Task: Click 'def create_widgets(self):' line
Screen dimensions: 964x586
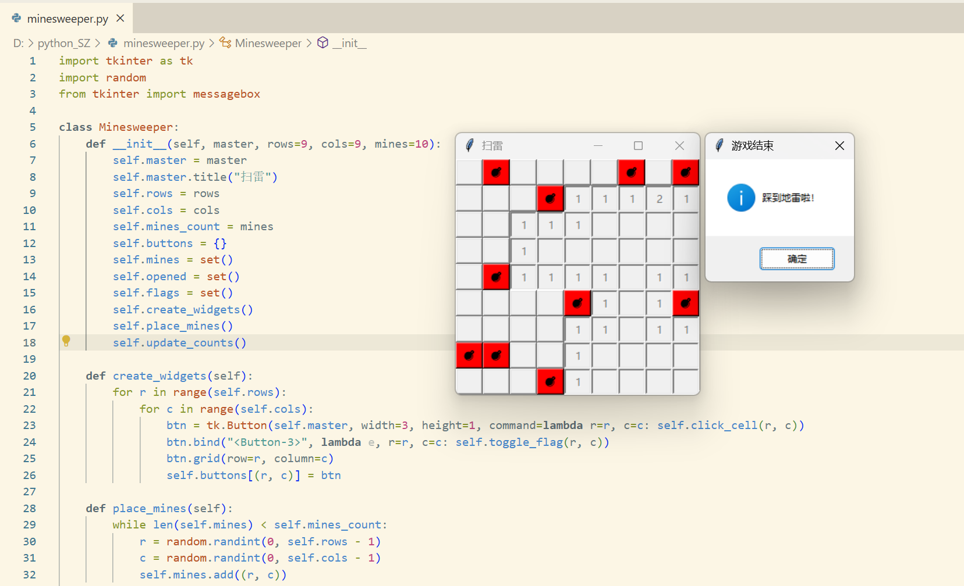Action: pyautogui.click(x=169, y=376)
